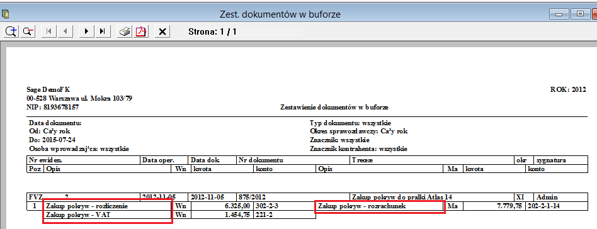Click the address '00-528 Warszawa ul. Mokra 103/79'

point(79,99)
